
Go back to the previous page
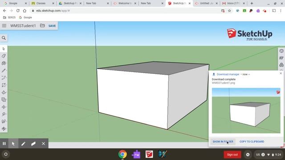[x=4, y=11]
